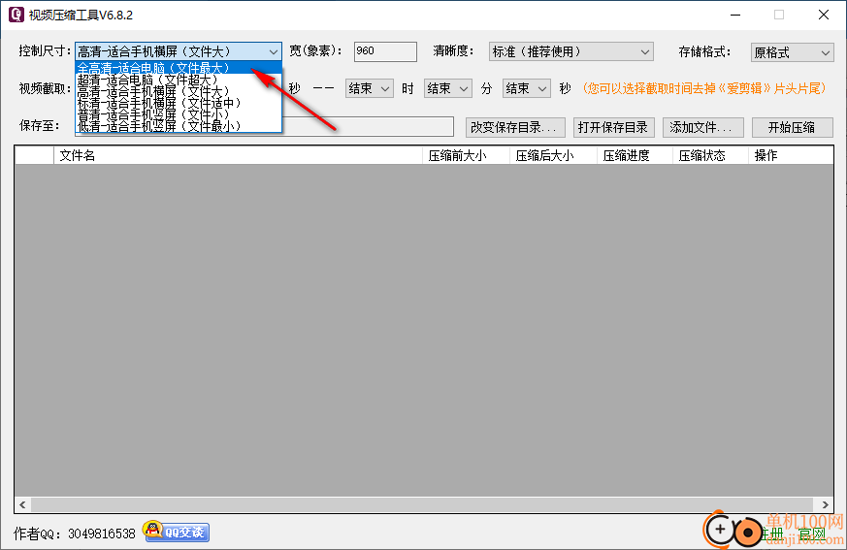
Task: Select 超清-适合电脑（文件超大） option
Action: [x=179, y=80]
